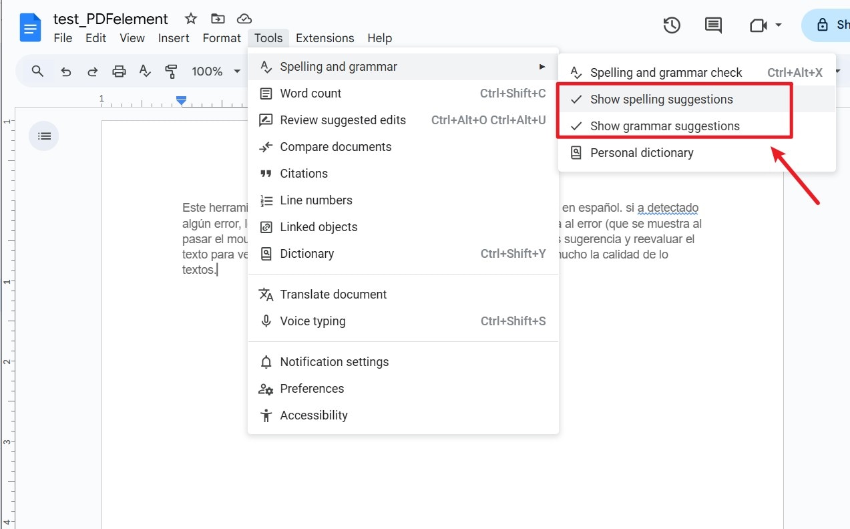Run Spelling and grammar check
Image resolution: width=850 pixels, height=529 pixels.
click(697, 73)
